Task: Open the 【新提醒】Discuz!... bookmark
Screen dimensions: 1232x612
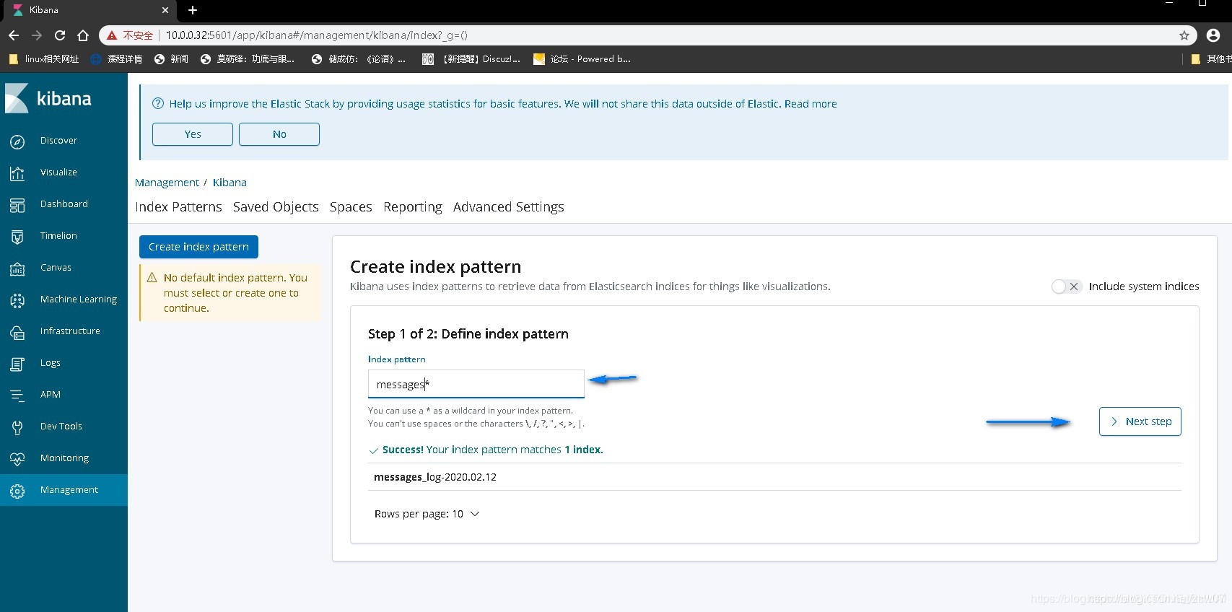Action: (472, 59)
